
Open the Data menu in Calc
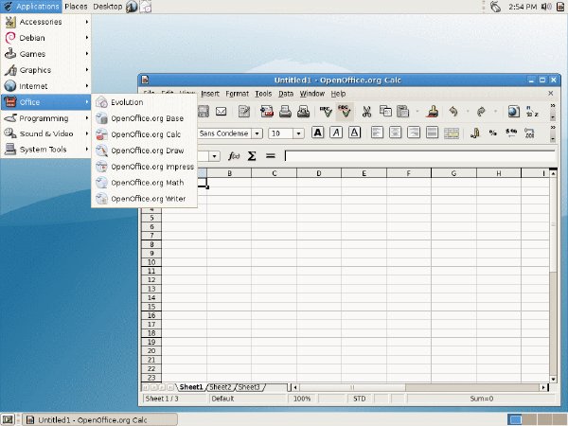(286, 94)
